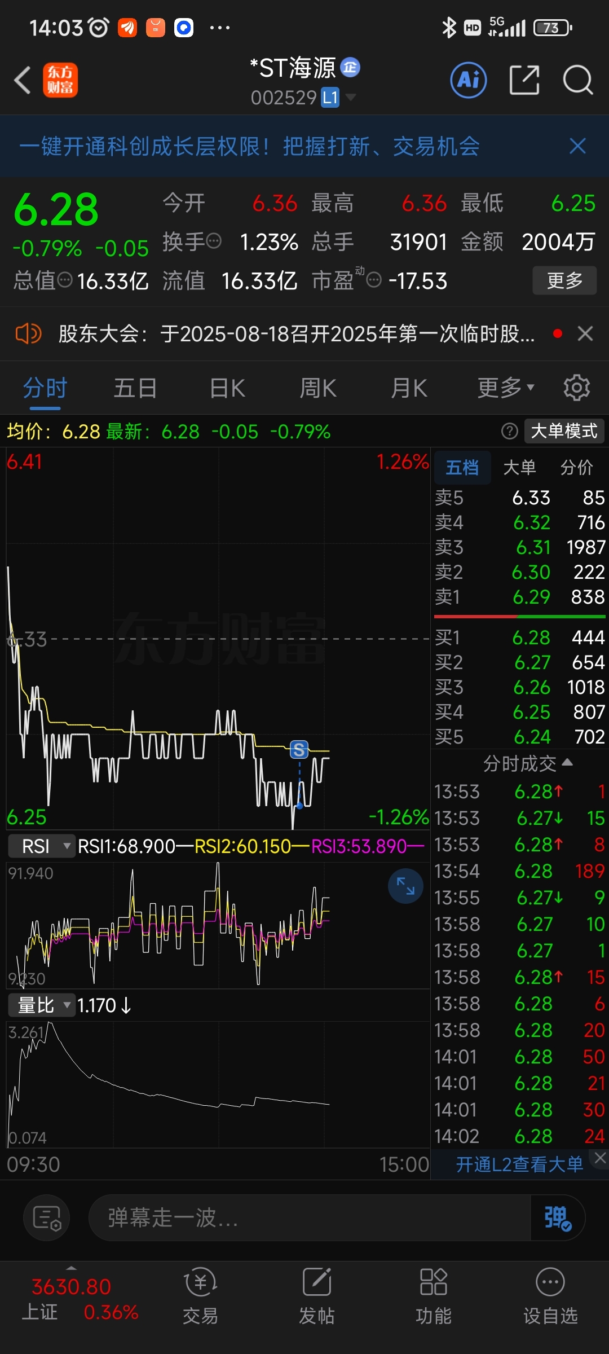Dismiss the 股东大会 announcement bar
This screenshot has width=609, height=1354.
[585, 333]
